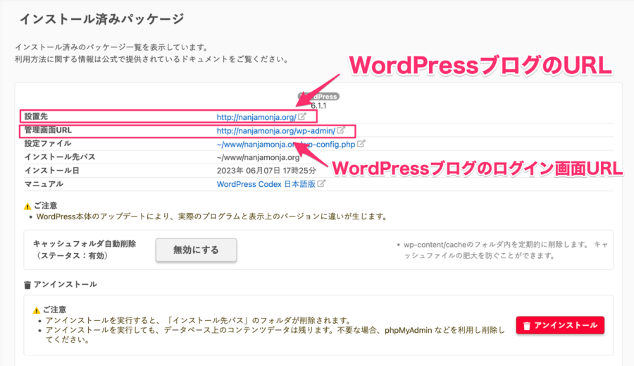The height and width of the screenshot is (366, 634).
Task: Click the 設置先 row label
Action: tap(36, 116)
